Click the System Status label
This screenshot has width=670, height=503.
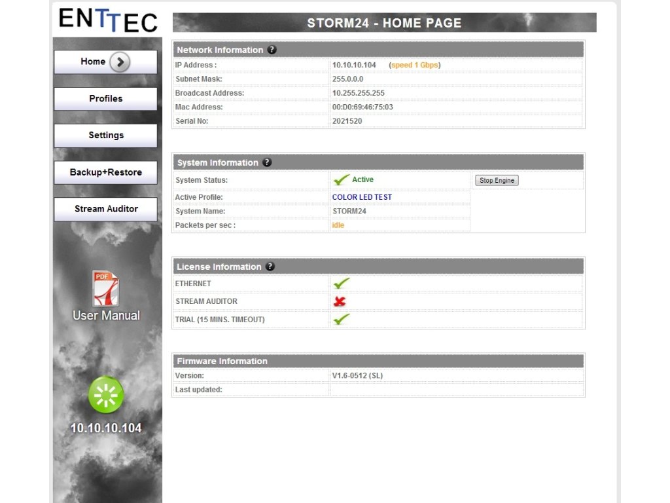(202, 180)
